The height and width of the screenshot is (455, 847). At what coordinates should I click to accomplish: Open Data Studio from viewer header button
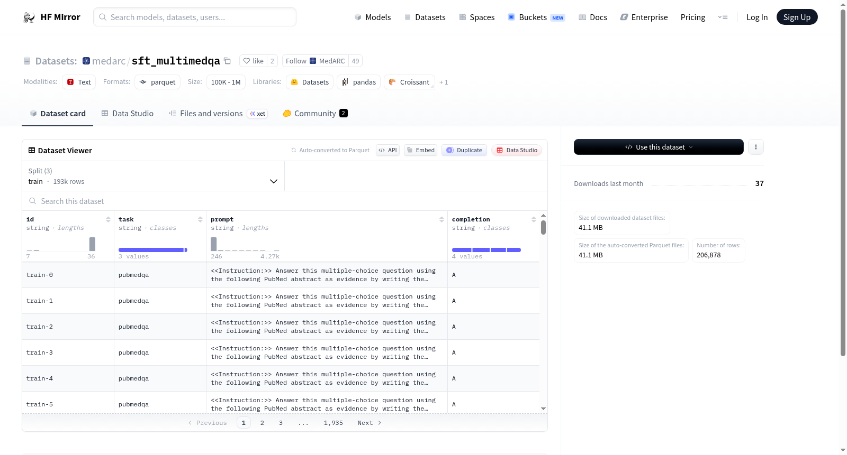click(x=517, y=150)
